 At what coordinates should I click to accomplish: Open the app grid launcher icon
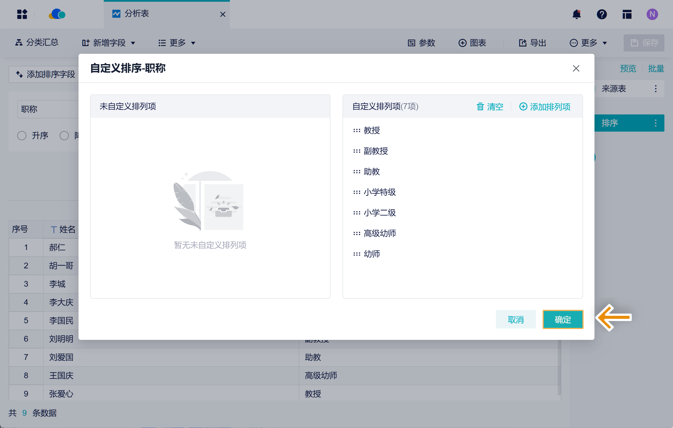(22, 14)
